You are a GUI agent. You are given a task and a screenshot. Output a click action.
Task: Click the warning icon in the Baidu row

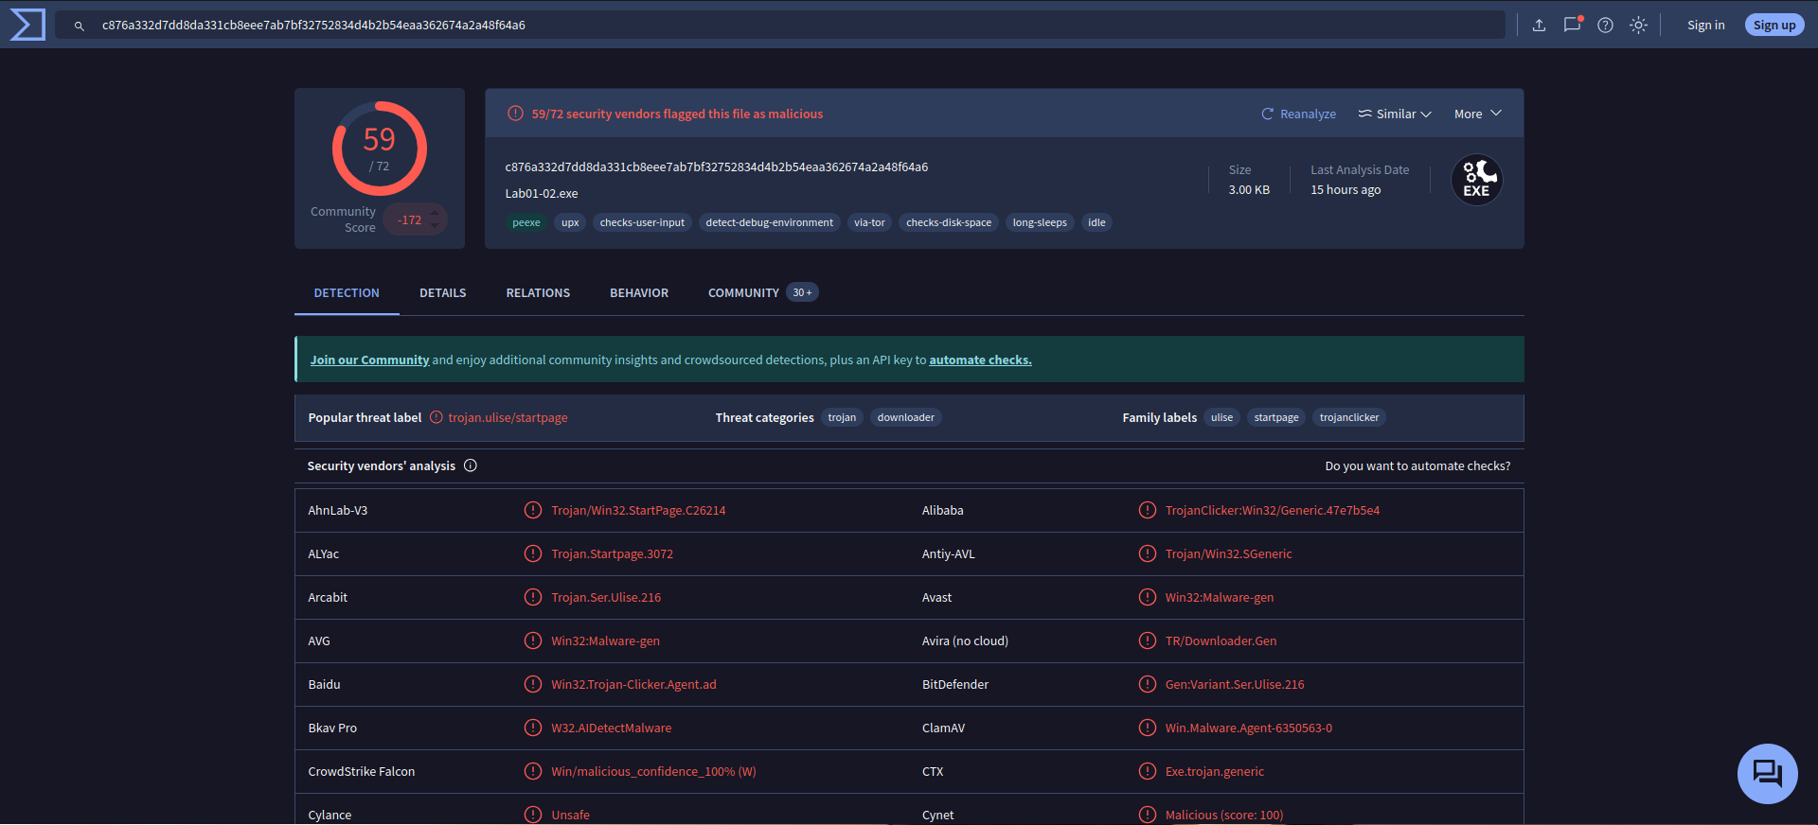(533, 684)
